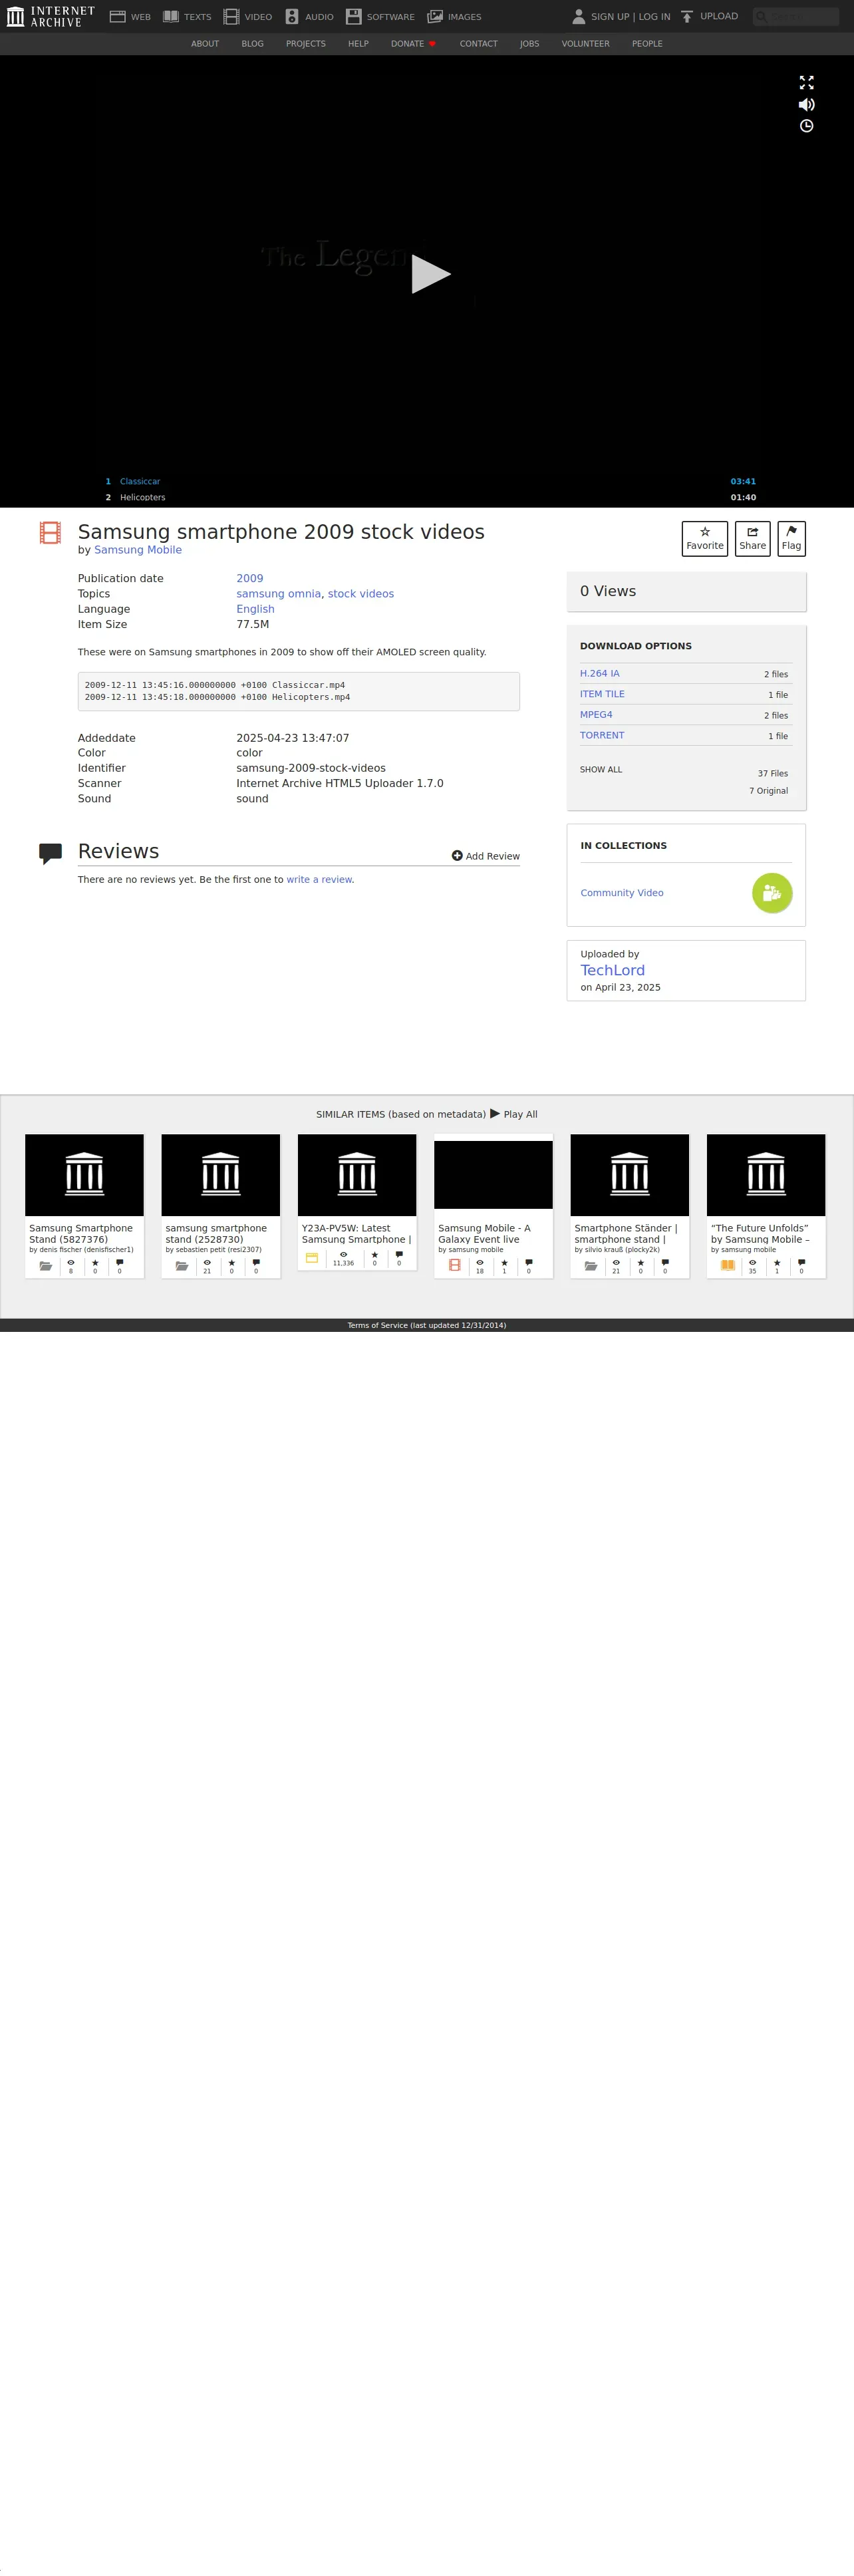Viewport: 854px width, 2576px height.
Task: Enter fullscreen mode in the video player
Action: click(806, 83)
